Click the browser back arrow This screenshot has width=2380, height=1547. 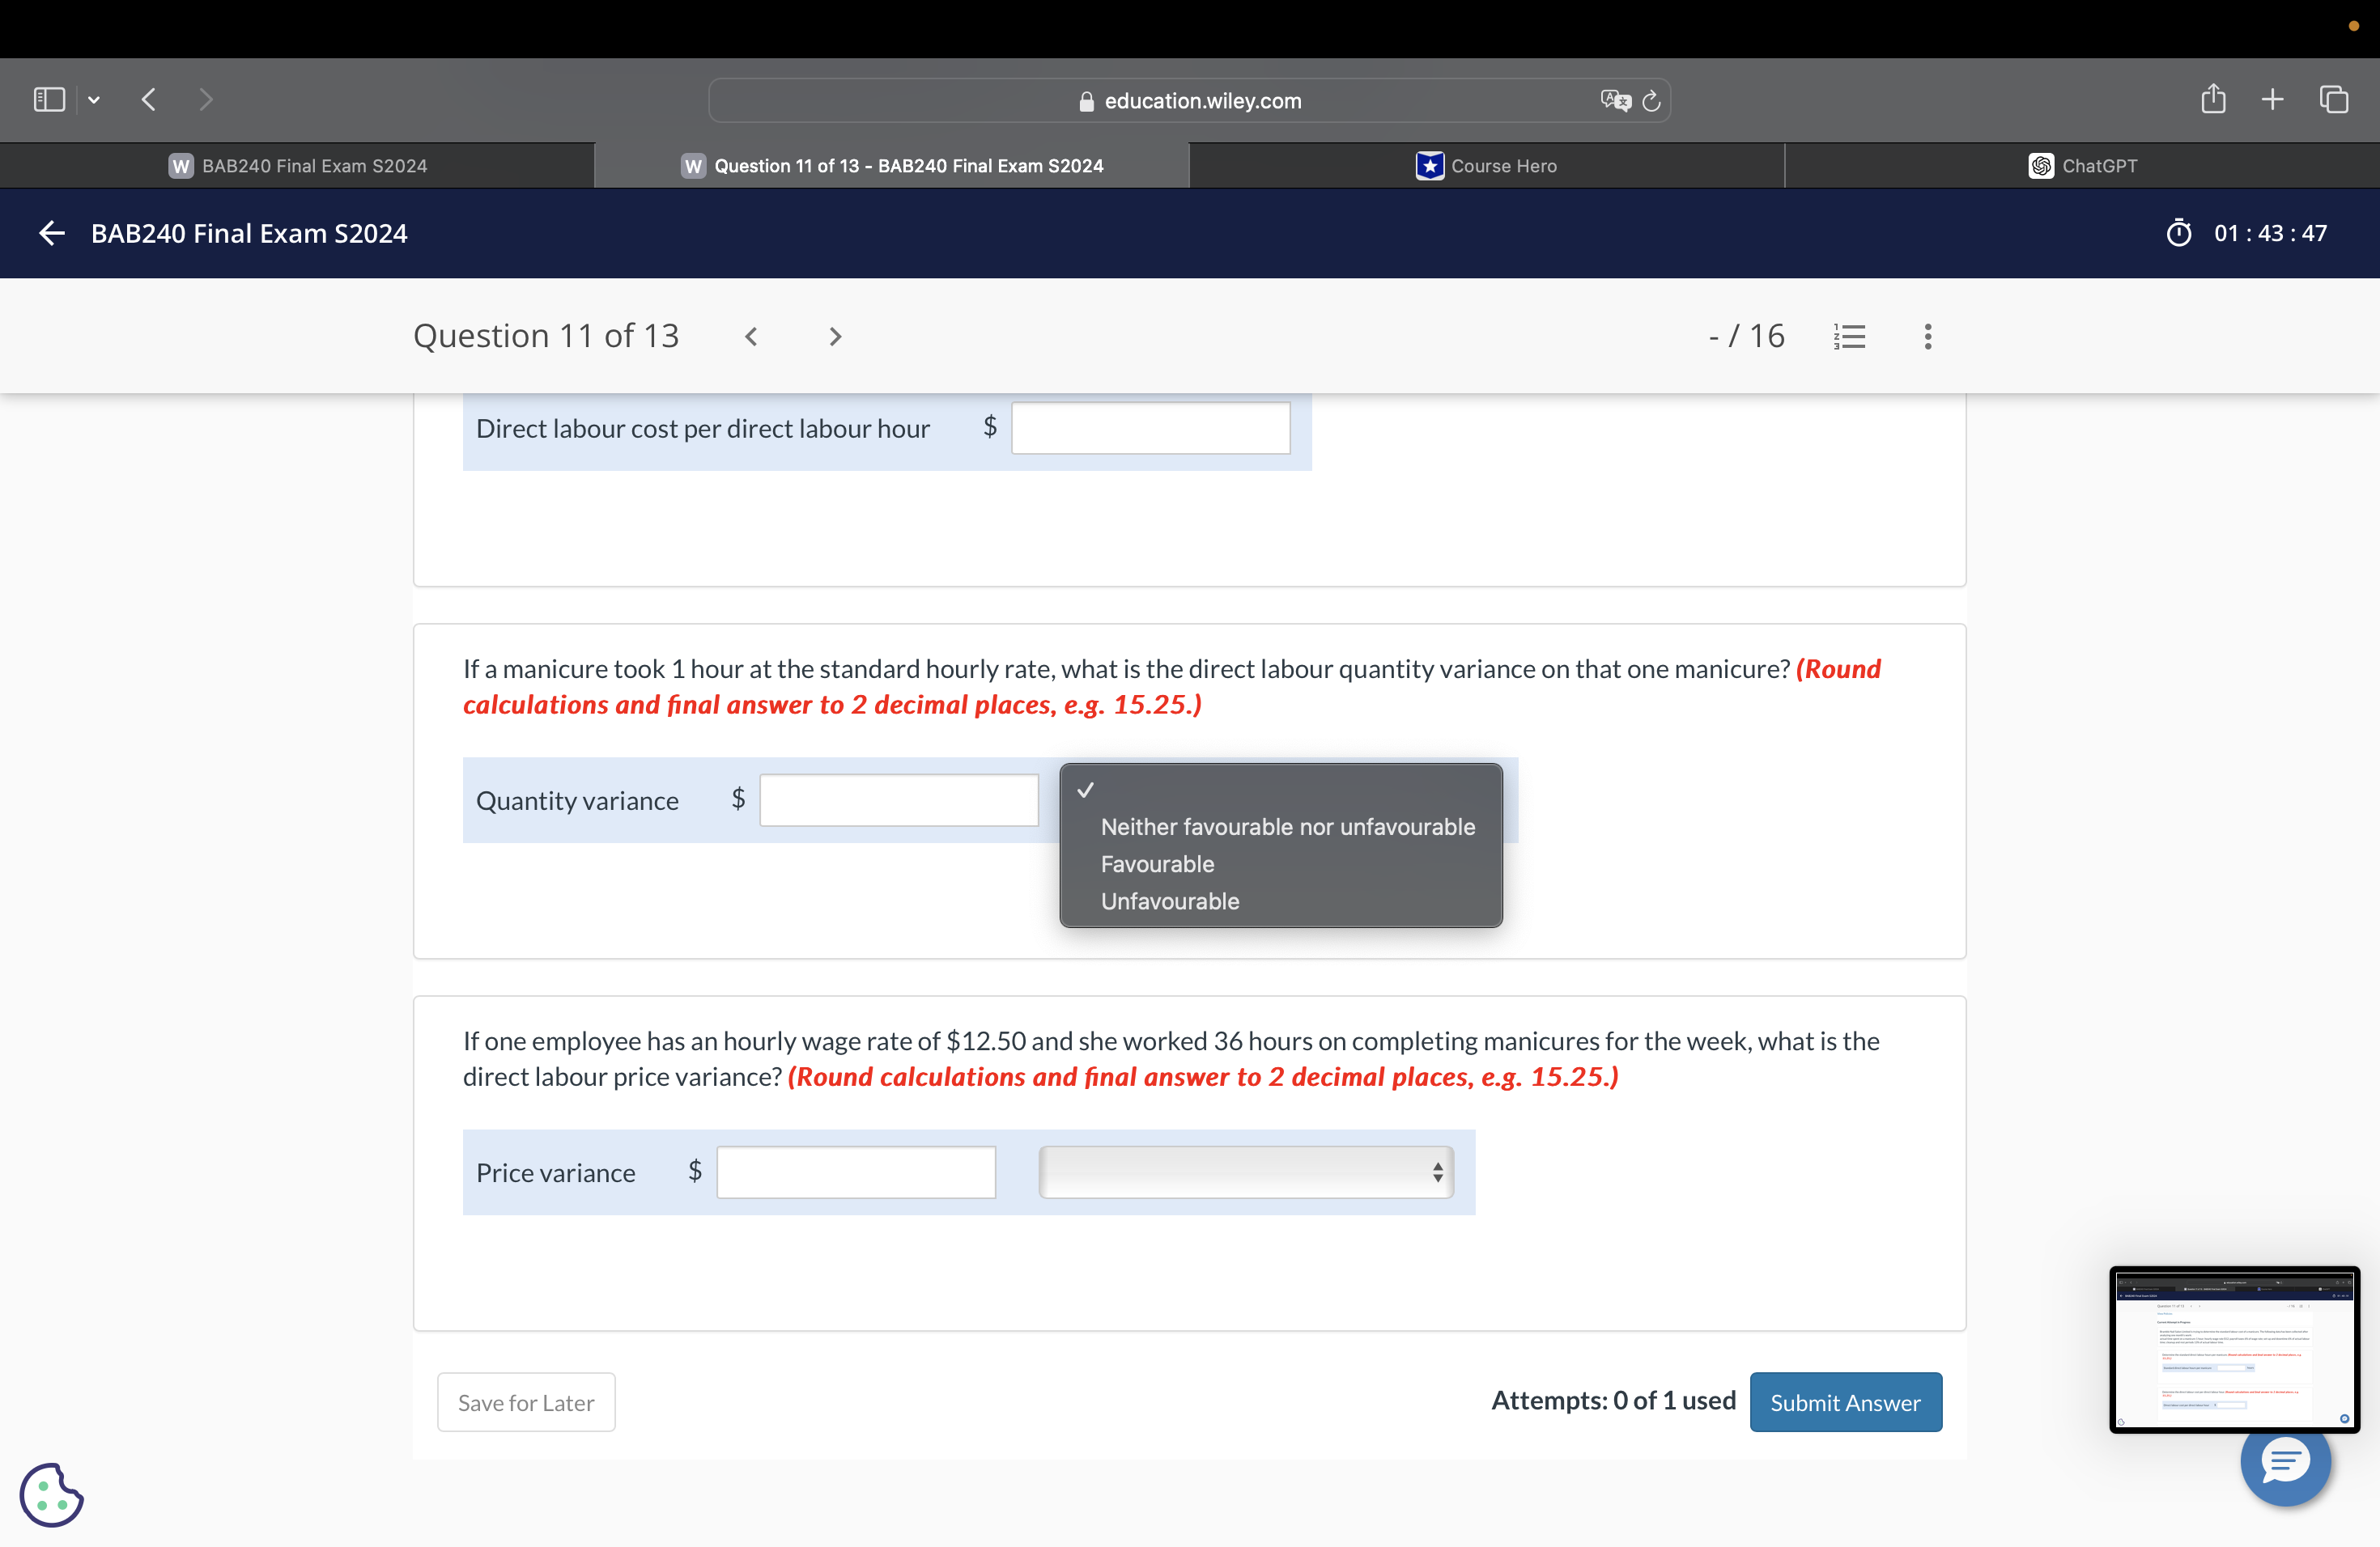click(149, 100)
